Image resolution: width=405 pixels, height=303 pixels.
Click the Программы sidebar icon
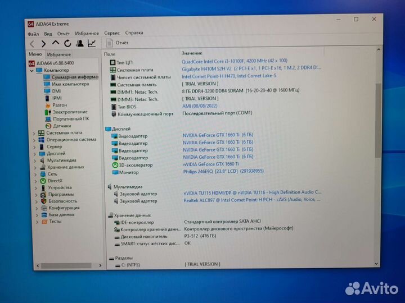[43, 195]
